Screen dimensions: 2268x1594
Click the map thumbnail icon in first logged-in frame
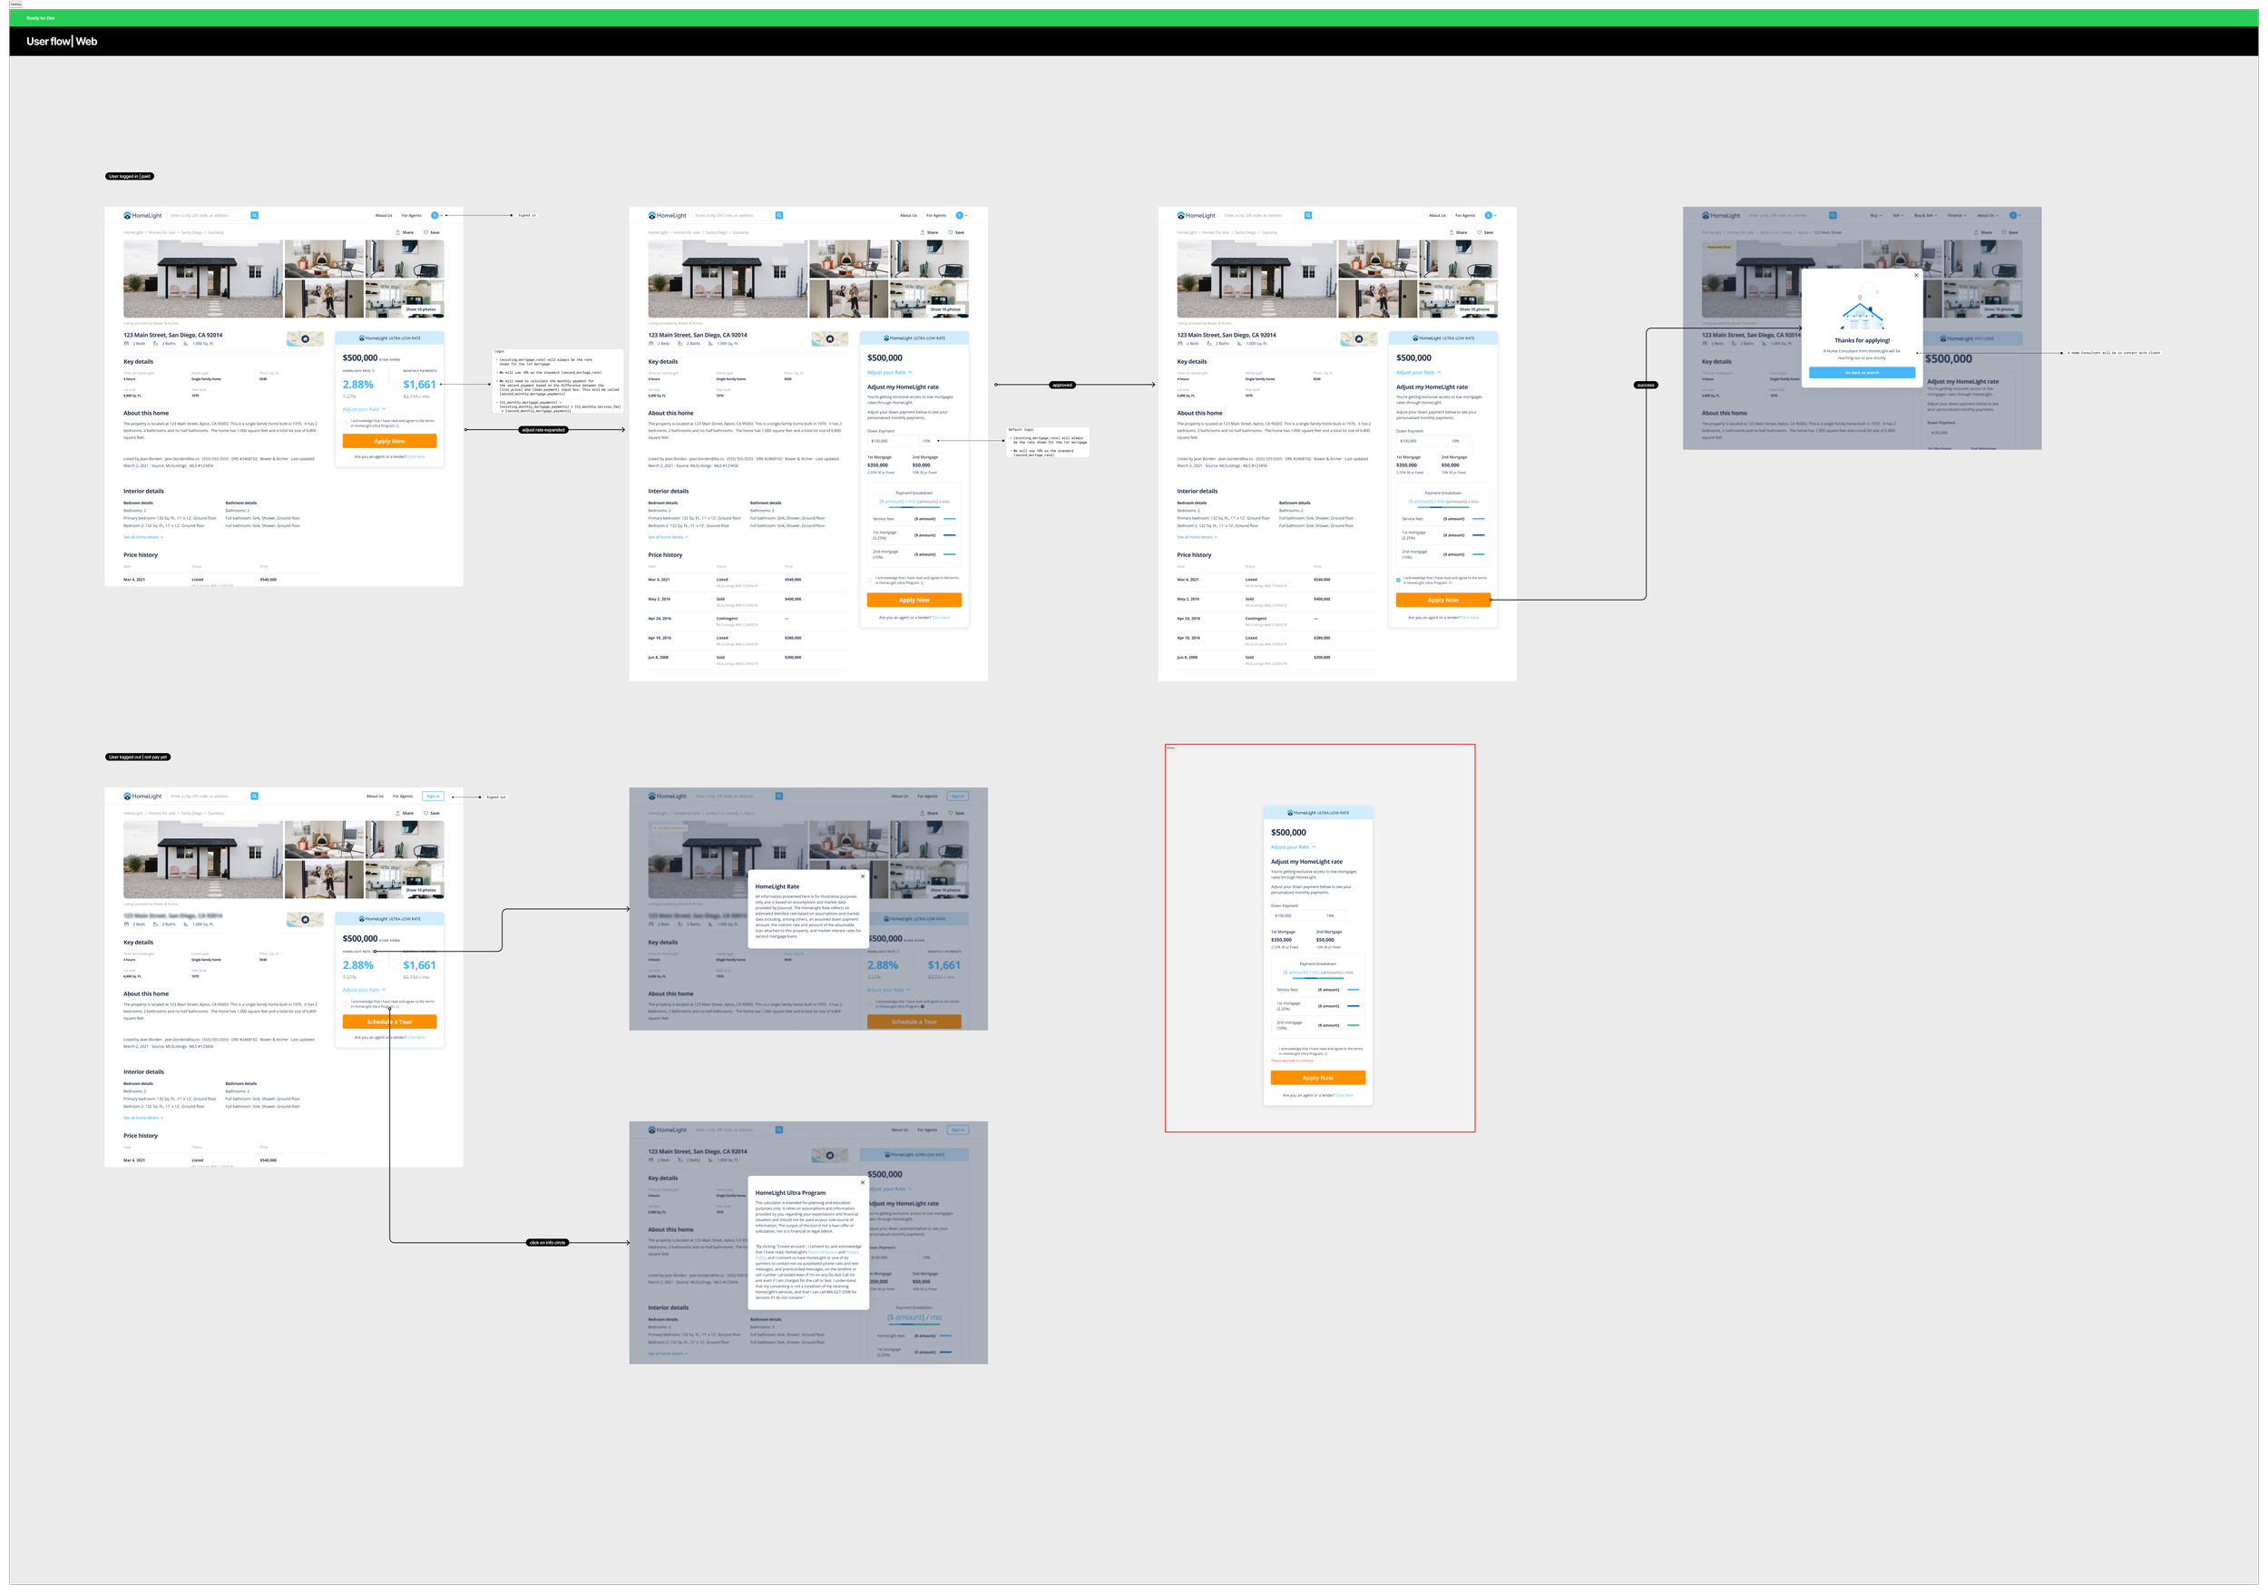click(x=305, y=338)
